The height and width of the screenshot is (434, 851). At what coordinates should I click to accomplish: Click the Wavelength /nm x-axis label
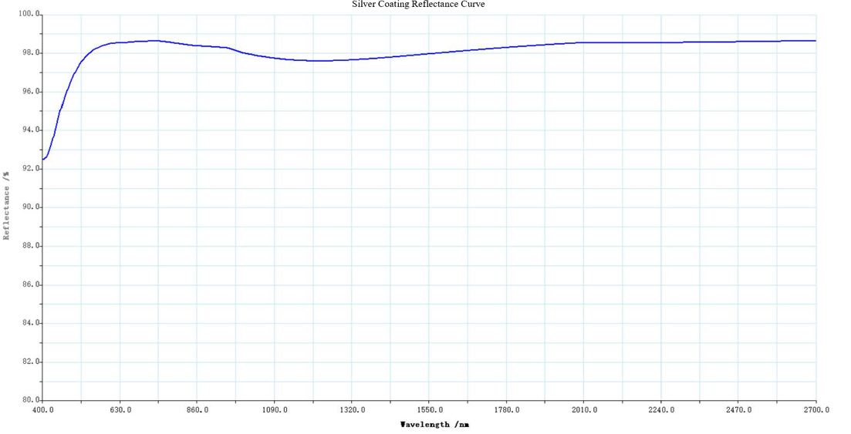pyautogui.click(x=434, y=425)
